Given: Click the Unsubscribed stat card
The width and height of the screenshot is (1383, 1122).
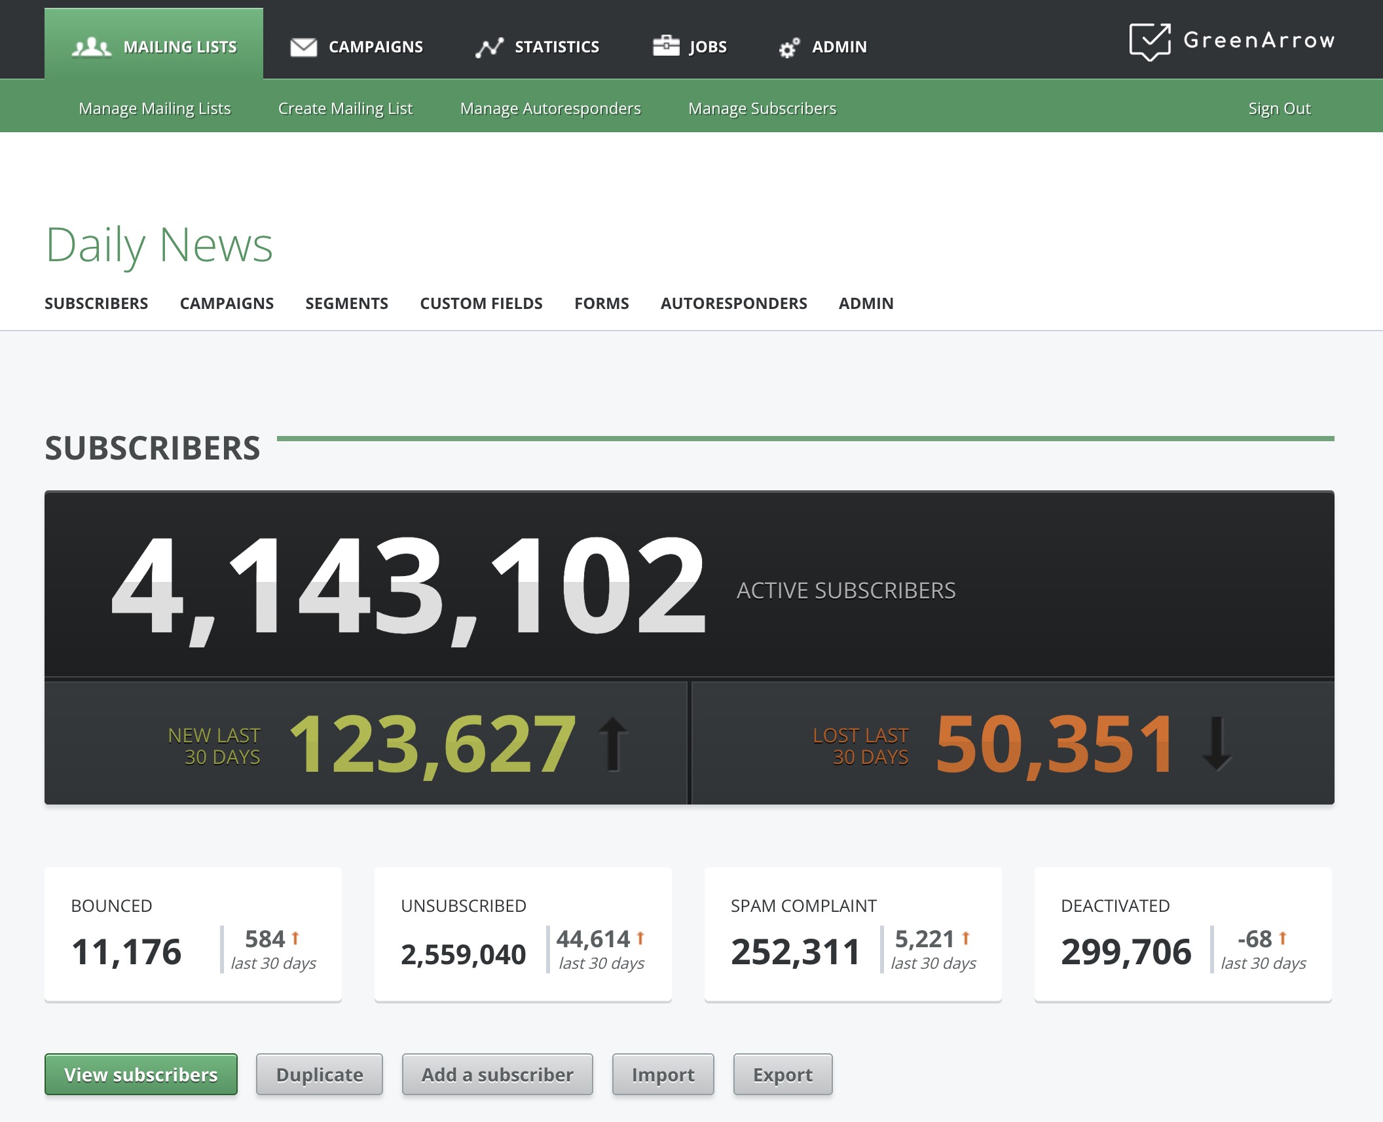Looking at the screenshot, I should point(523,935).
